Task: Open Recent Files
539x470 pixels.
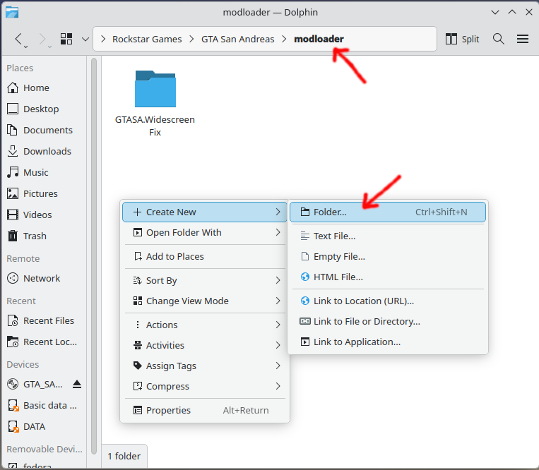Action: pyautogui.click(x=44, y=320)
